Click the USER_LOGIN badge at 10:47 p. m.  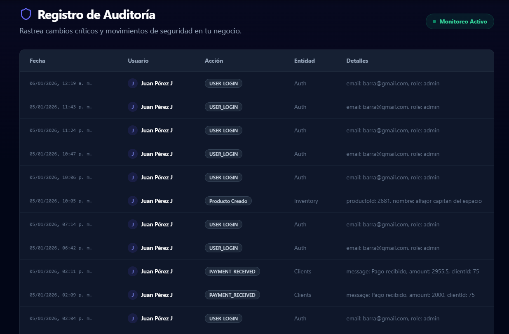click(223, 154)
